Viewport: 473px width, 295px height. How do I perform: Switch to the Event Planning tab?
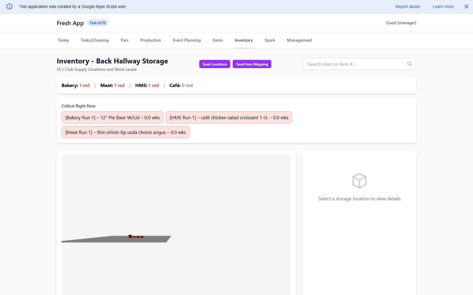(187, 40)
